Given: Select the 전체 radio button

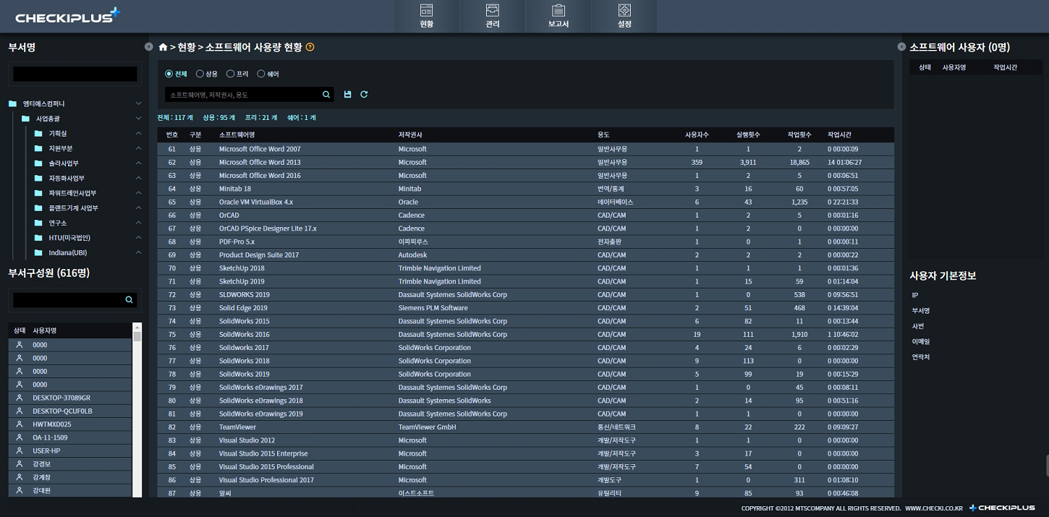Looking at the screenshot, I should 169,74.
